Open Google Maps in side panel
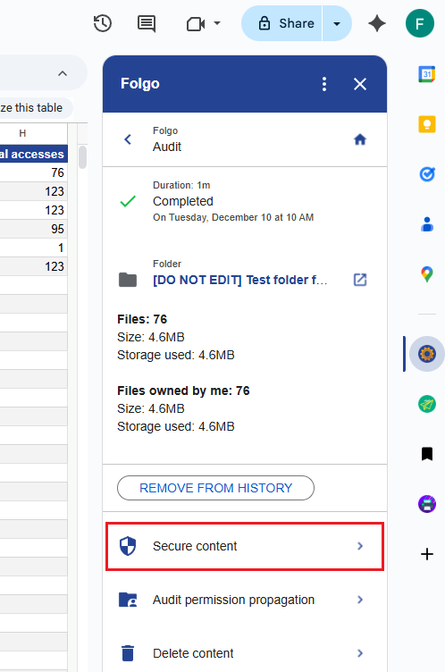The width and height of the screenshot is (445, 672). 427,274
